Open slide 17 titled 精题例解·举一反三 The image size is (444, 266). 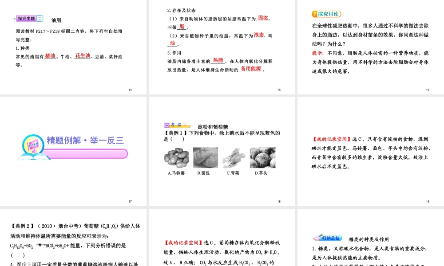point(73,151)
